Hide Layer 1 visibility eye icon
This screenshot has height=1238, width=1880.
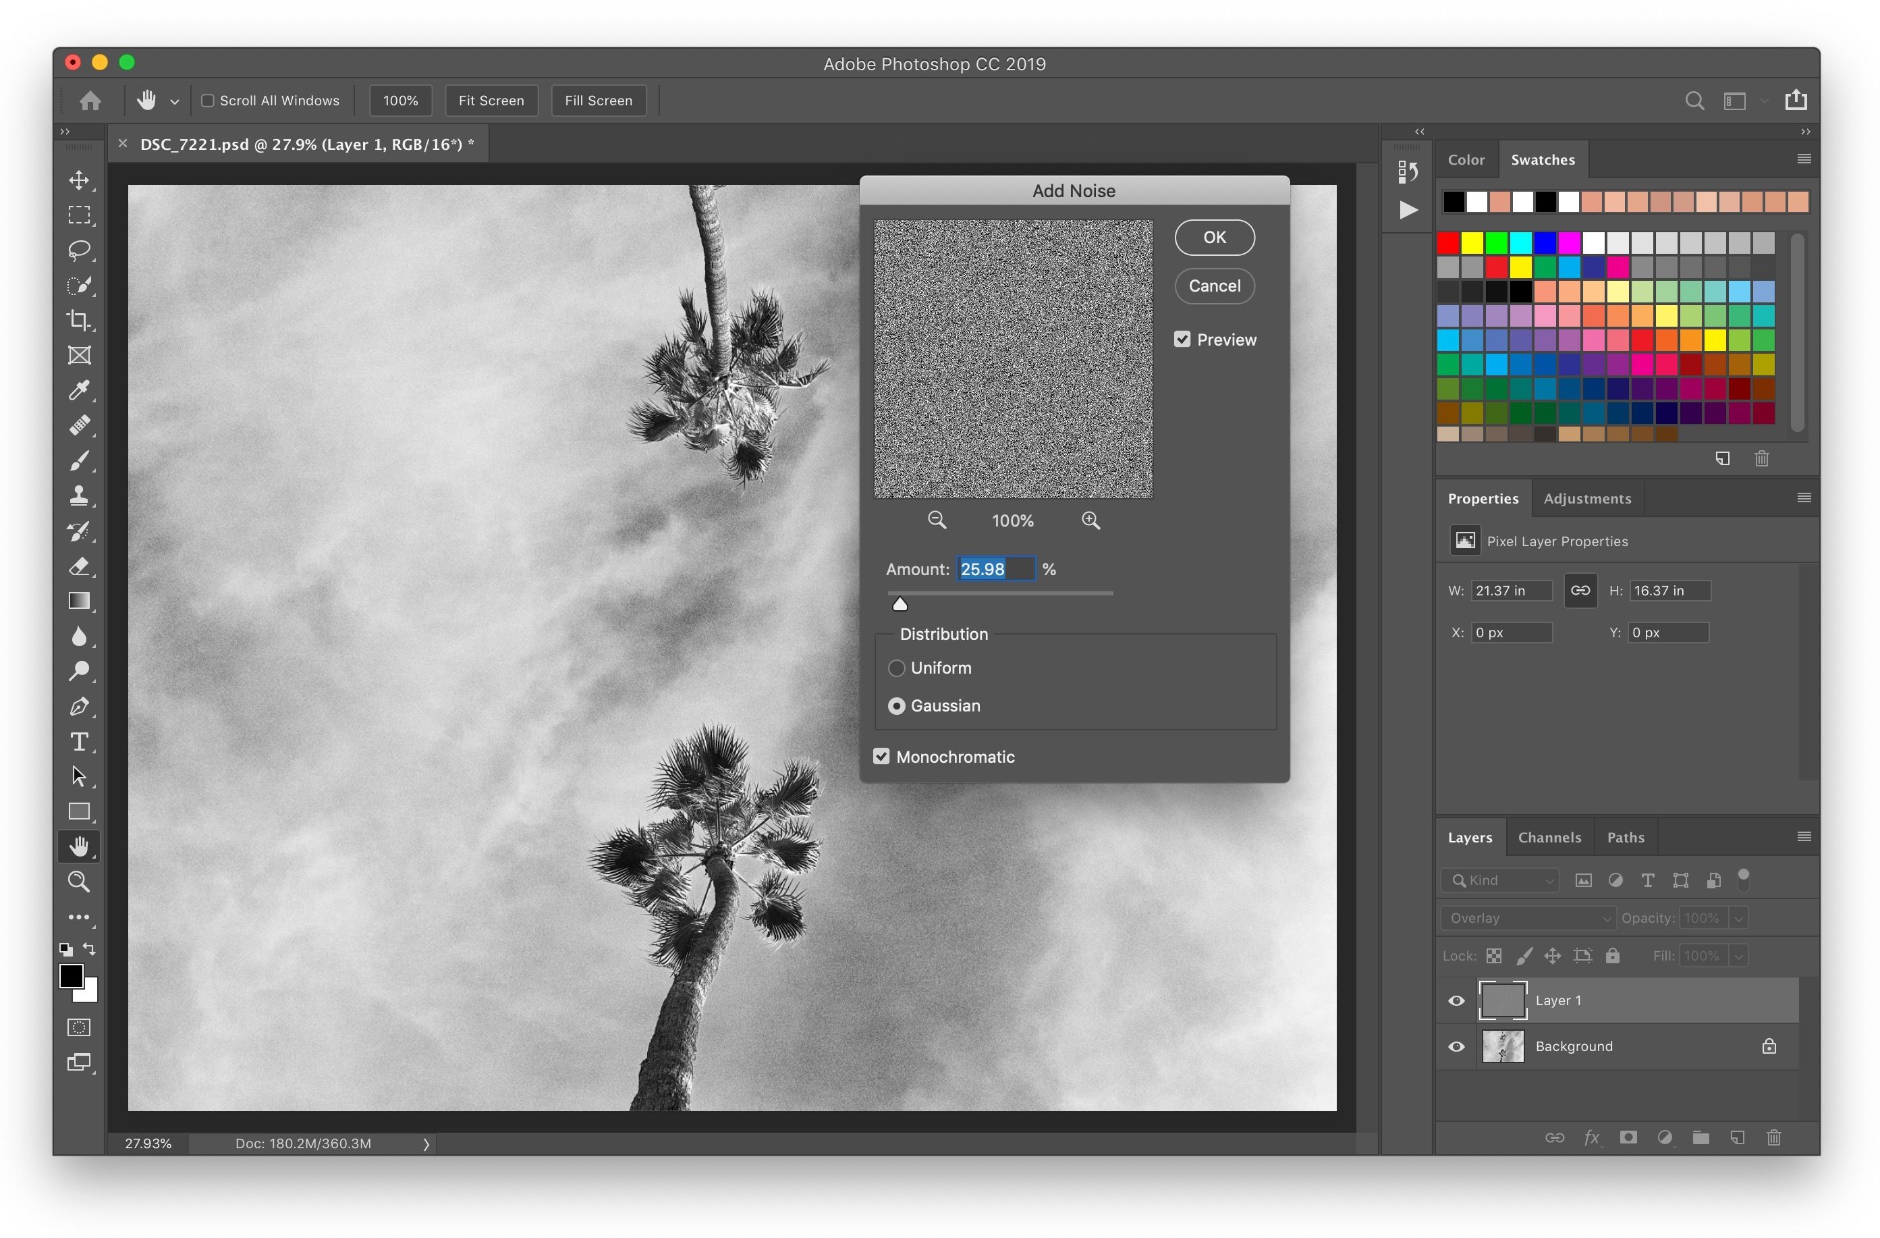tap(1458, 998)
